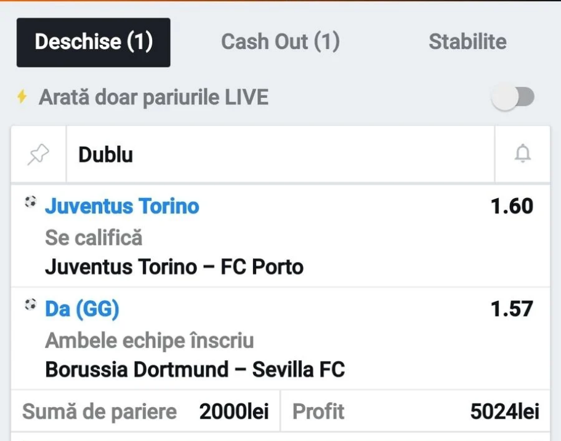The width and height of the screenshot is (561, 441).
Task: Click the Borussia Dortmund – Sevilla FC match
Action: pos(195,370)
